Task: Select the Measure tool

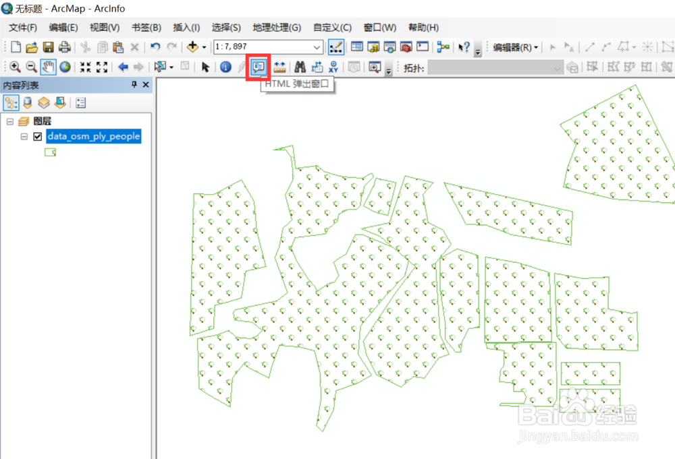Action: coord(280,67)
